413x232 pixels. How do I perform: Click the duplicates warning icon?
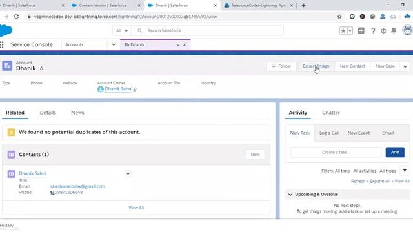(11, 132)
